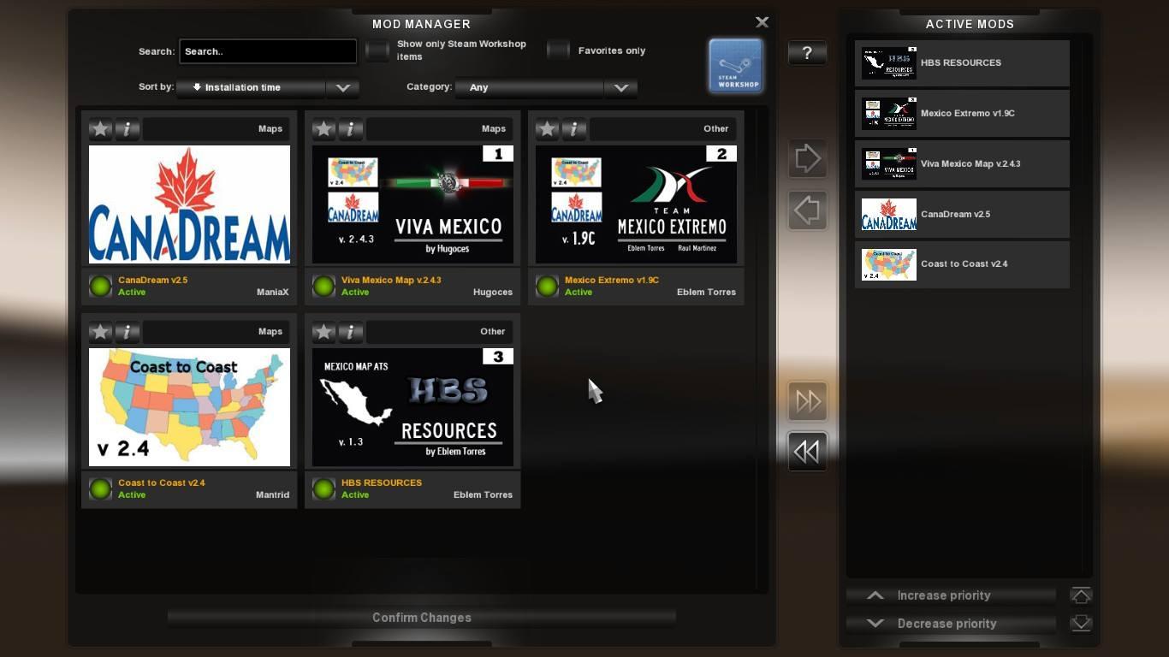Click the Confirm Changes button

tap(421, 618)
